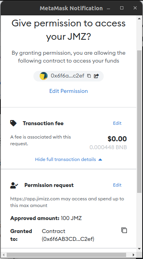The image size is (143, 259).
Task: Minimize the MetaMask Notification window
Action: coord(108,8)
